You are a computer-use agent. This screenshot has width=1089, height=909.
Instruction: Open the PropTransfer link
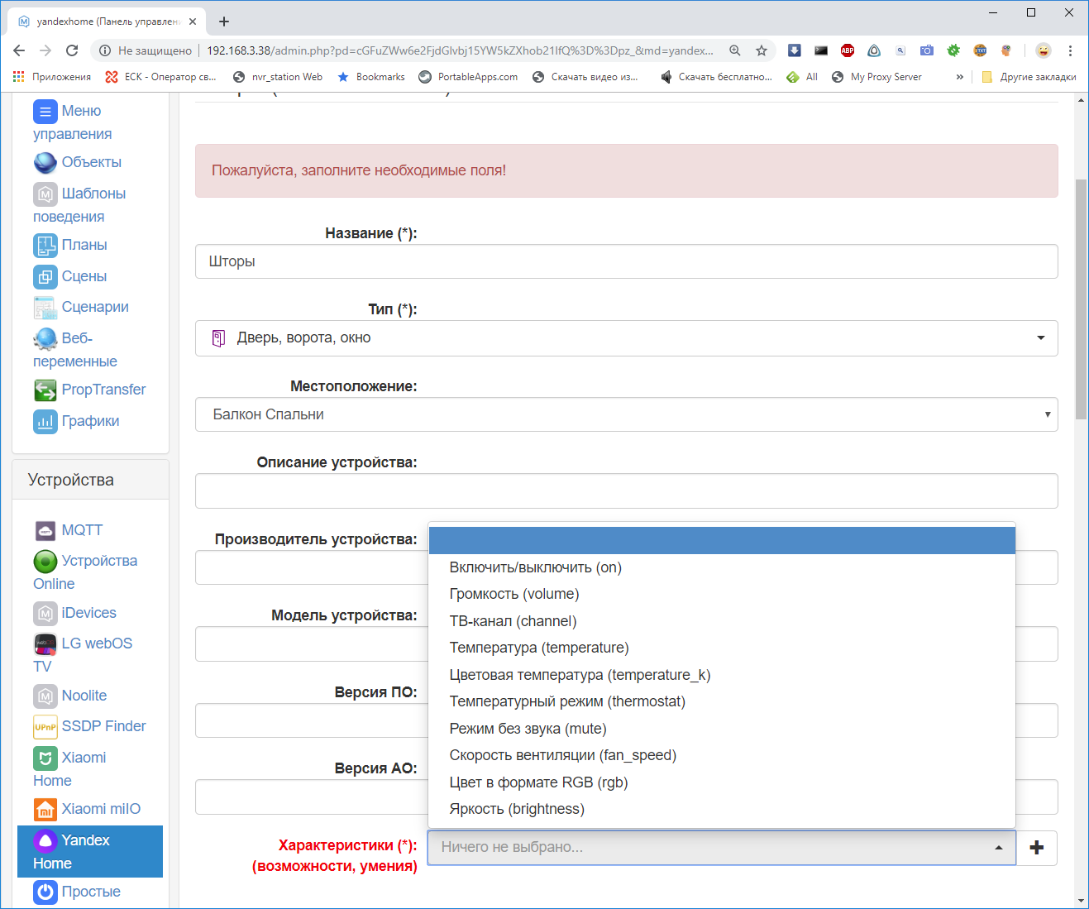pos(103,390)
